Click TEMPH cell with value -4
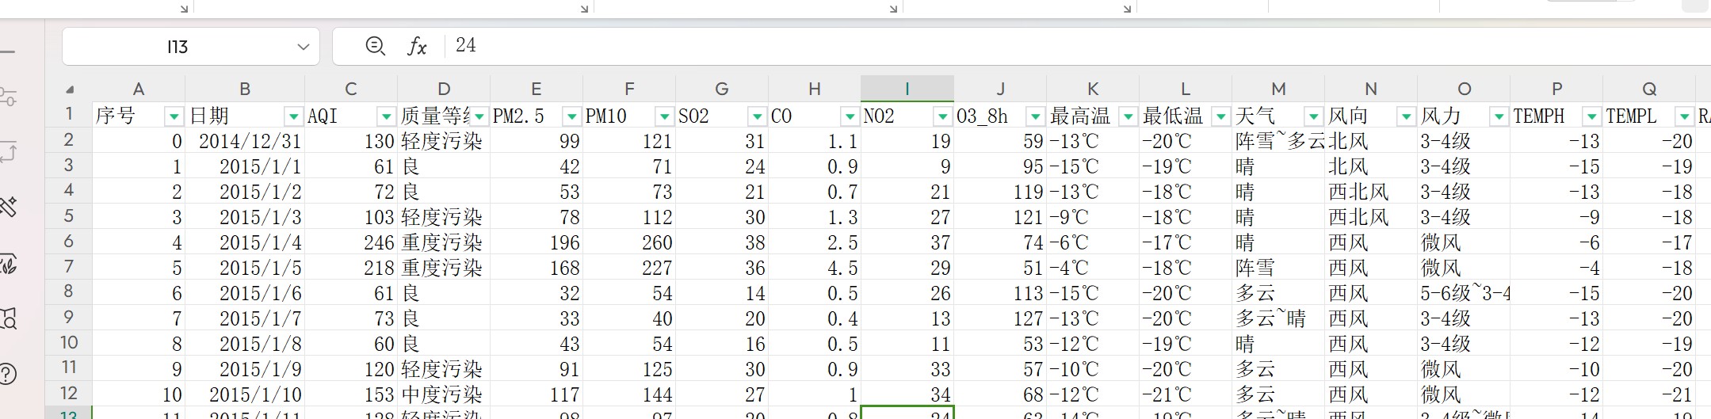This screenshot has width=1711, height=419. tap(1556, 268)
